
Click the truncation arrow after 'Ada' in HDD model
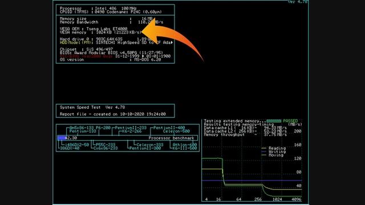172,43
